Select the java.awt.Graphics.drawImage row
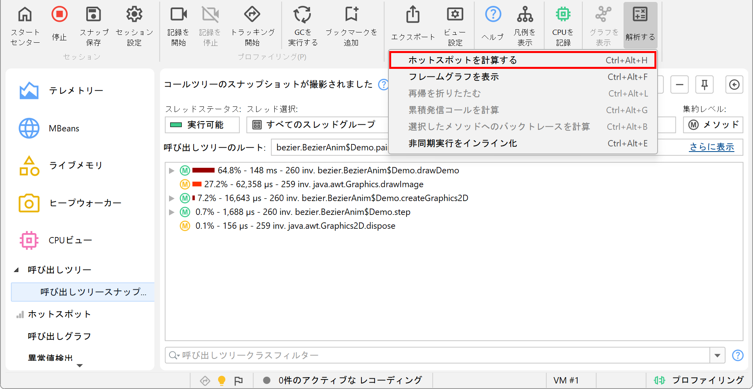Viewport: 753px width, 389px height. click(314, 184)
